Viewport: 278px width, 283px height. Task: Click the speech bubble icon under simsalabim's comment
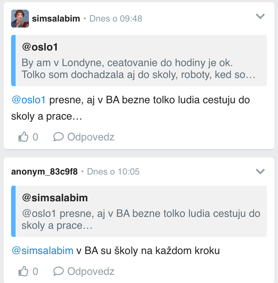pos(59,137)
